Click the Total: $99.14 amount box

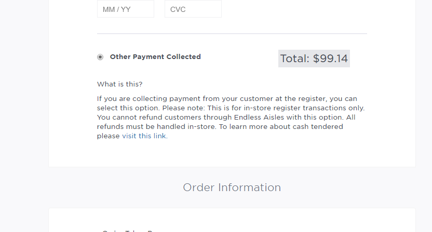point(314,59)
